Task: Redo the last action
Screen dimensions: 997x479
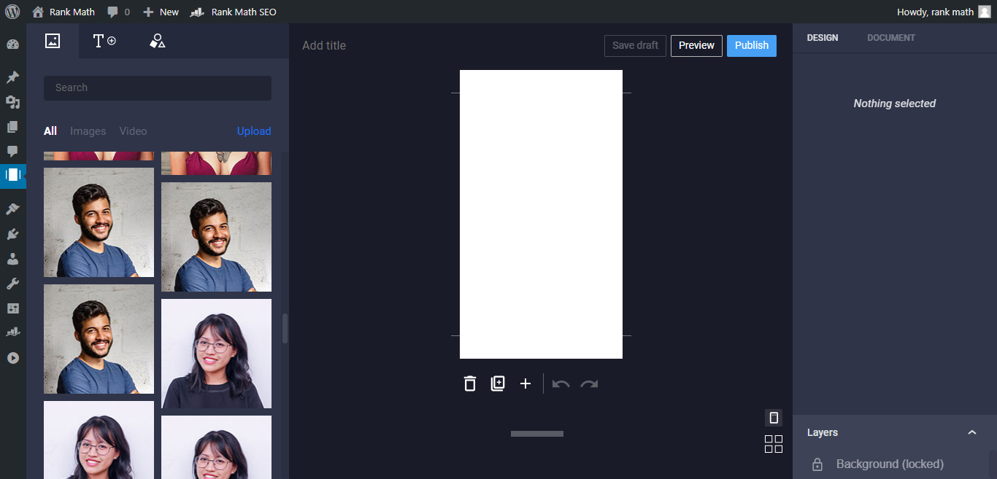Action: pyautogui.click(x=589, y=383)
